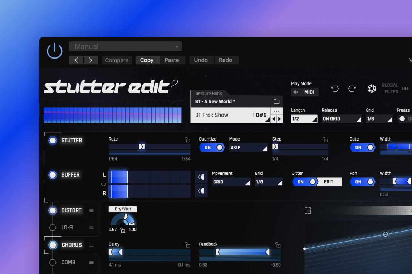The height and width of the screenshot is (274, 412).
Task: Click the L/R buffer link icon
Action: coord(103,184)
